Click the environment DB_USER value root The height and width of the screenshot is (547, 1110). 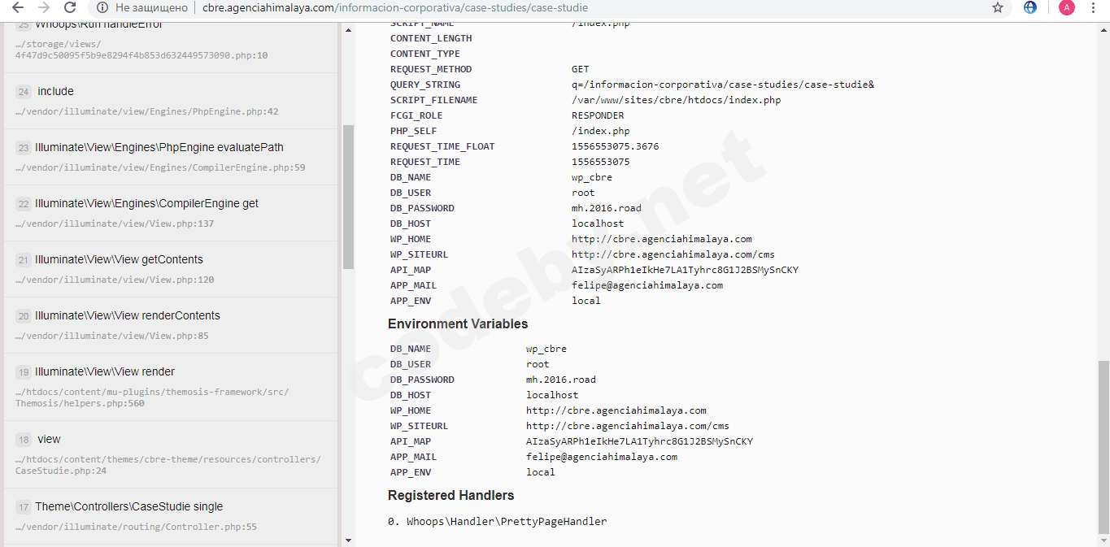coord(538,365)
